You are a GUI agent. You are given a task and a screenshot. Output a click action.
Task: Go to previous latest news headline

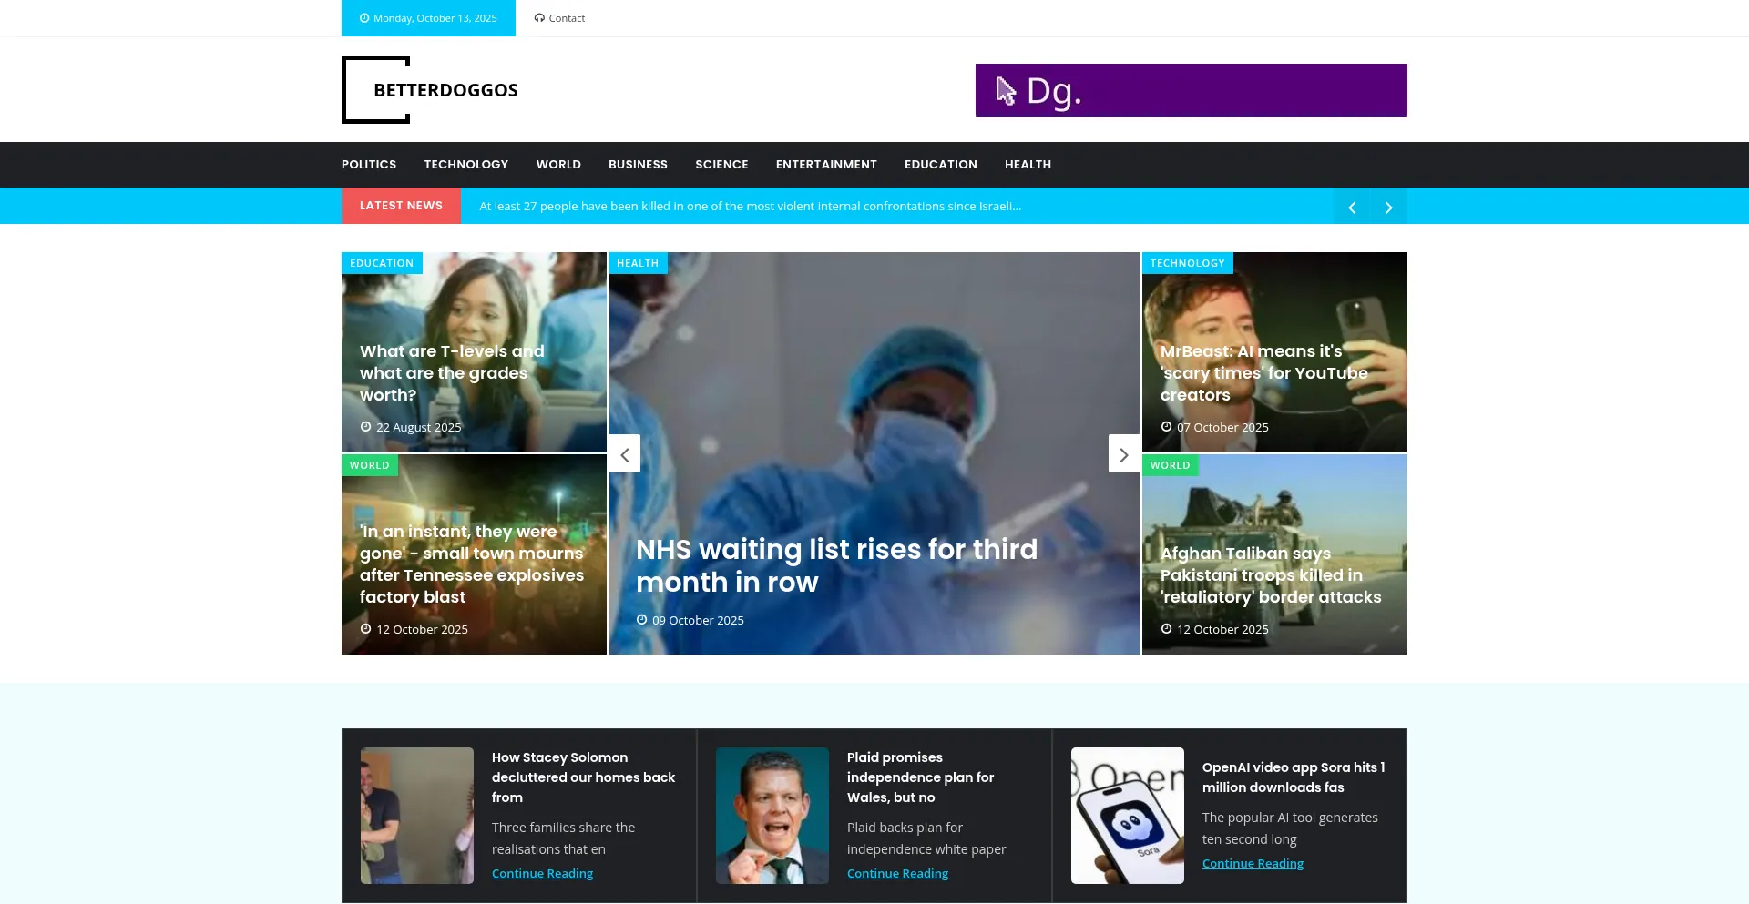[x=1352, y=208]
